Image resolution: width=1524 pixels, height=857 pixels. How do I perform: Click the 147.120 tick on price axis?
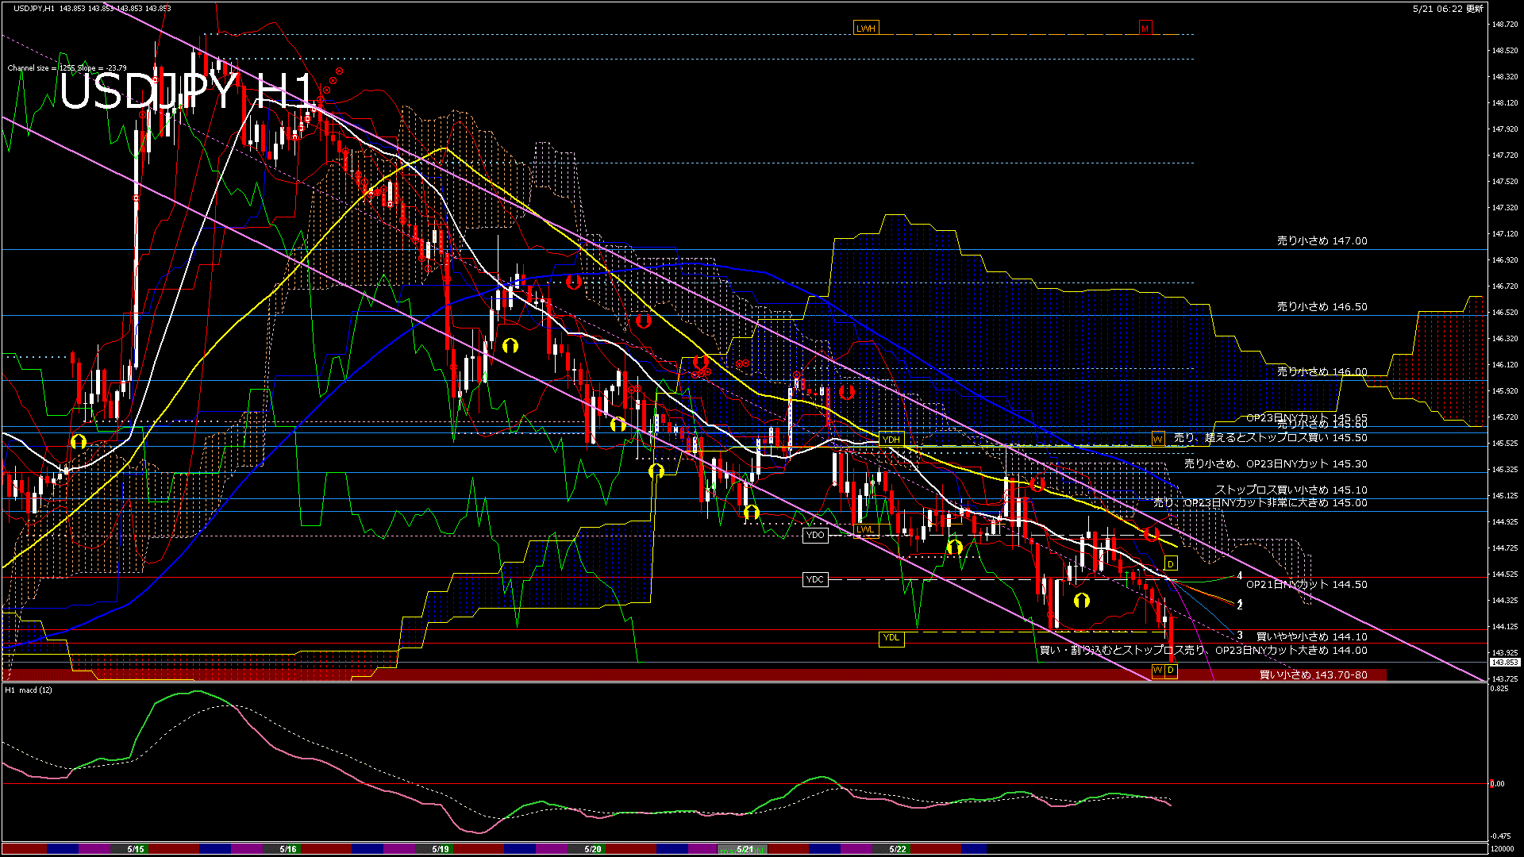click(1505, 234)
